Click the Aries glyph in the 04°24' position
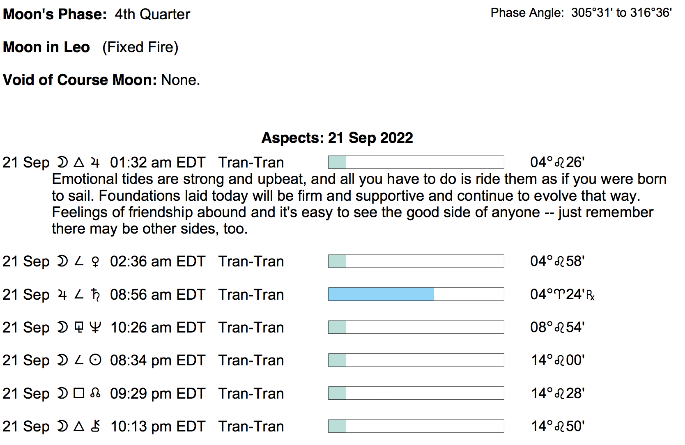This screenshot has height=445, width=685. pyautogui.click(x=559, y=295)
